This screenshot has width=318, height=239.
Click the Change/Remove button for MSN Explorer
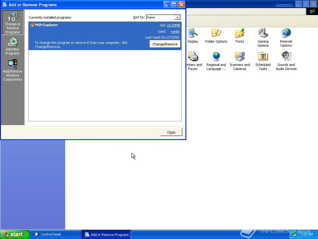tap(165, 44)
